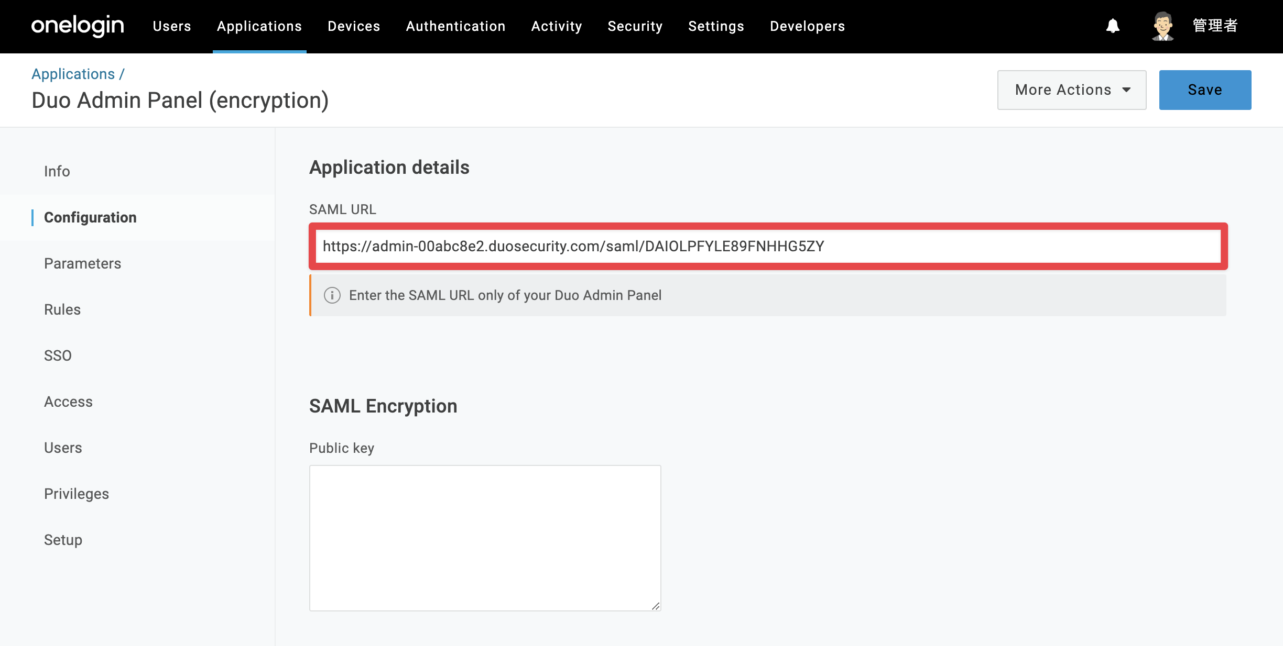1283x646 pixels.
Task: Click the info icon beside SAML URL hint
Action: click(x=332, y=295)
